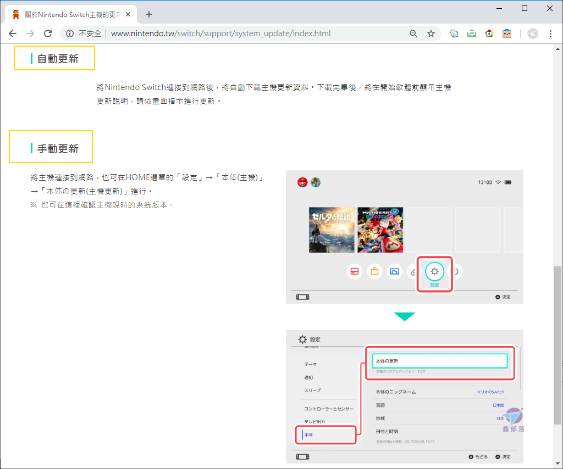Bookmark this page with the star
563x469 pixels.
pos(431,33)
